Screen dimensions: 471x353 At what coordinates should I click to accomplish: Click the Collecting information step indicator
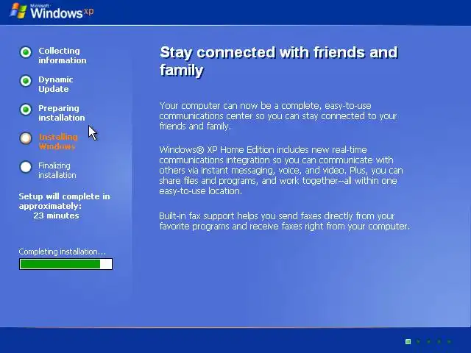point(26,52)
